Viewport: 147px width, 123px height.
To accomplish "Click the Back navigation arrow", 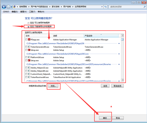I will [4, 7].
